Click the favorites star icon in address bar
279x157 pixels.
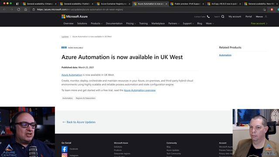click(265, 10)
